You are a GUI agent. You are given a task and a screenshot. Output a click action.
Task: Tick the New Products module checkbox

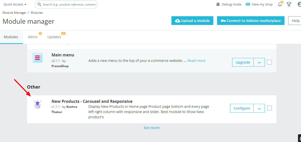[269, 108]
